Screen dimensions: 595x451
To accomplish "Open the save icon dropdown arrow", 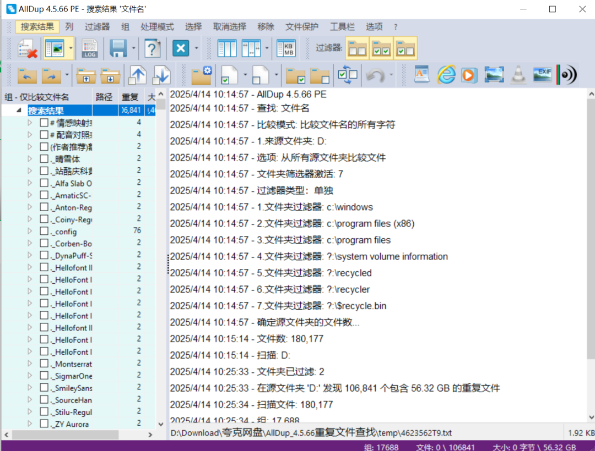I will (133, 48).
